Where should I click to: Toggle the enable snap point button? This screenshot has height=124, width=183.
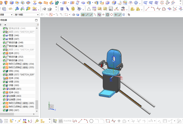point(83,15)
